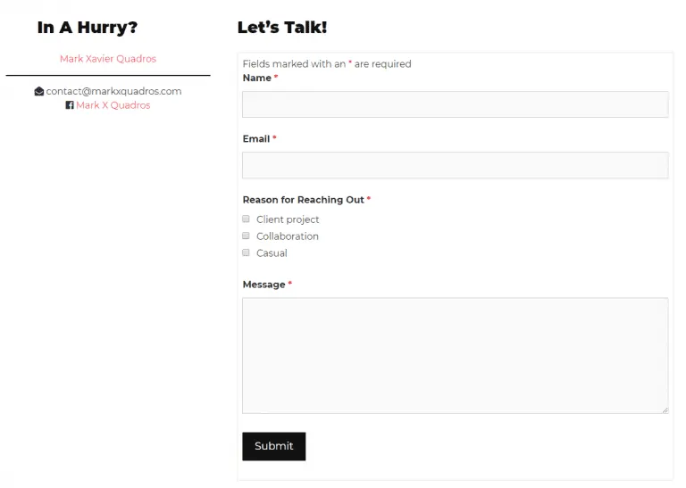Check the Client project checkbox
The width and height of the screenshot is (686, 488).
pos(246,219)
